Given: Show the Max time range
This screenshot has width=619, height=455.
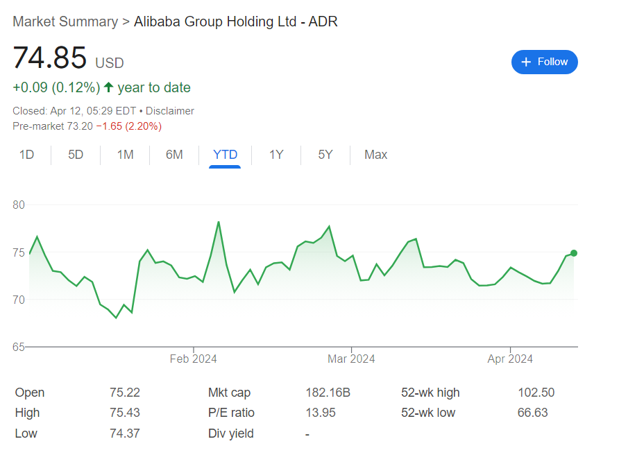Looking at the screenshot, I should click(375, 155).
